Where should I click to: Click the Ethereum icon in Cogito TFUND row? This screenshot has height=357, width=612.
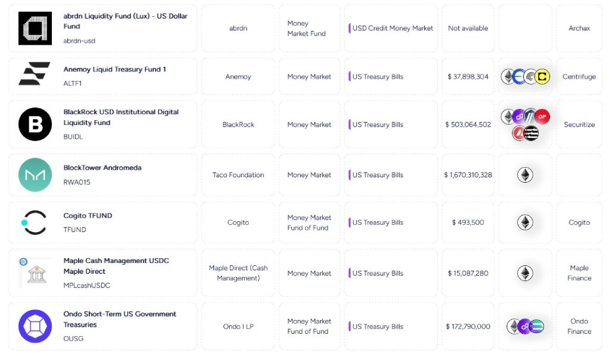pos(525,223)
